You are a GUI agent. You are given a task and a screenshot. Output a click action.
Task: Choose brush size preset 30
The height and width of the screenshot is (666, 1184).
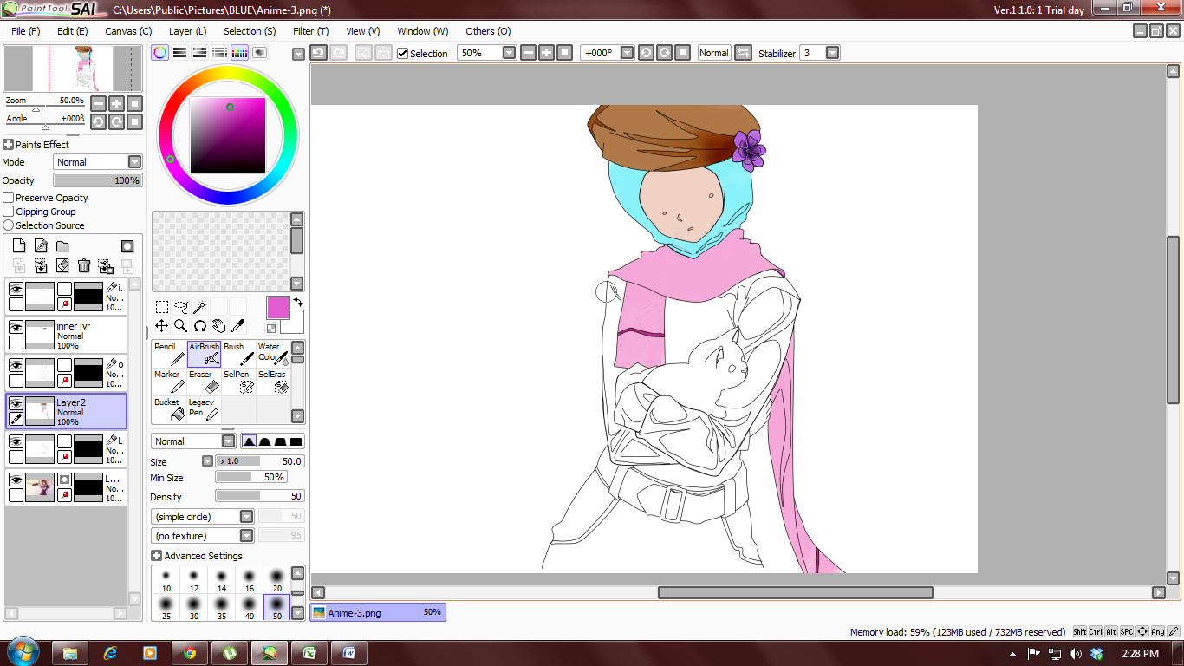tap(194, 607)
